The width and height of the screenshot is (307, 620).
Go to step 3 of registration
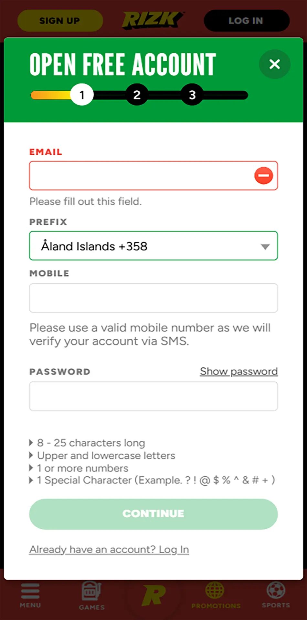pos(192,95)
